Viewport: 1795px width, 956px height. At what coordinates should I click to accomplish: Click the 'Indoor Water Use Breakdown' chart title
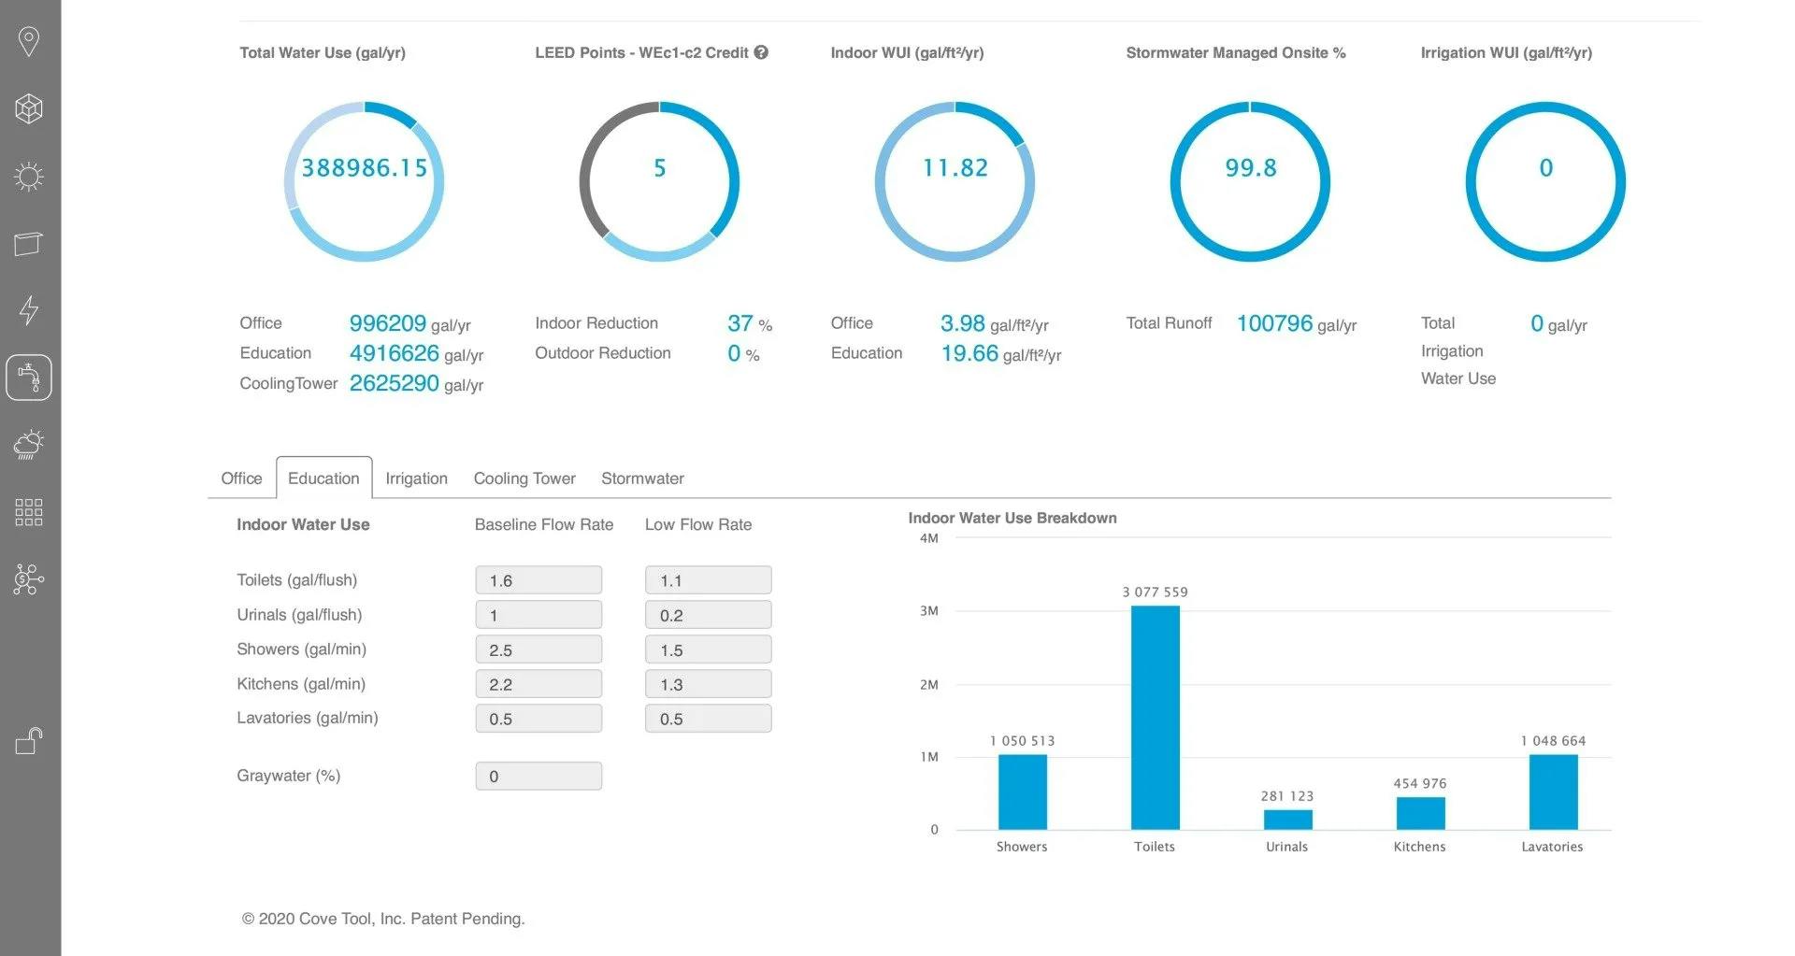pyautogui.click(x=1012, y=518)
